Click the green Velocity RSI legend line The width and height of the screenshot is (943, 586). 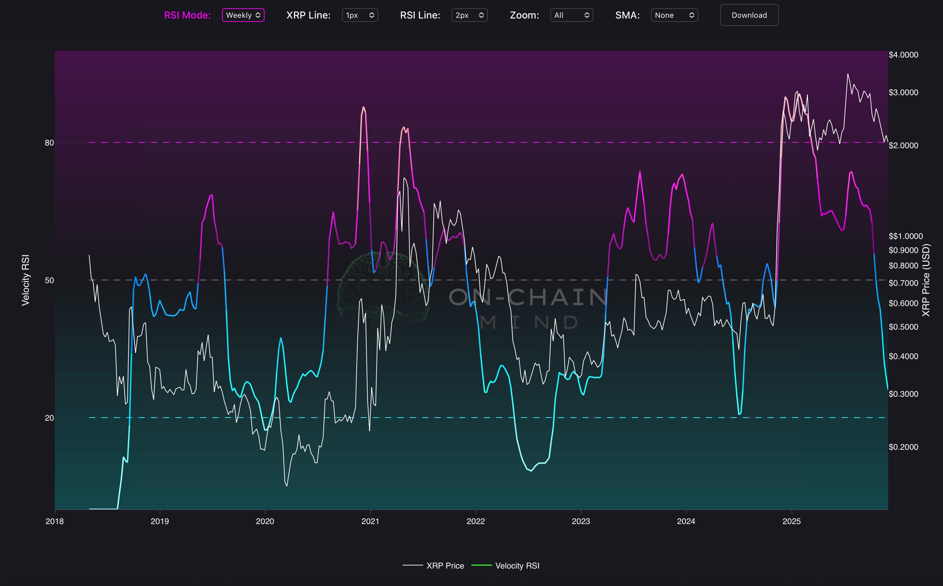point(481,565)
